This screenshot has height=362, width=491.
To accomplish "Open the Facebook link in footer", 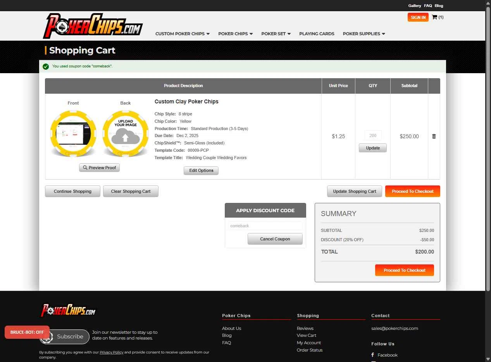I will 384,355.
